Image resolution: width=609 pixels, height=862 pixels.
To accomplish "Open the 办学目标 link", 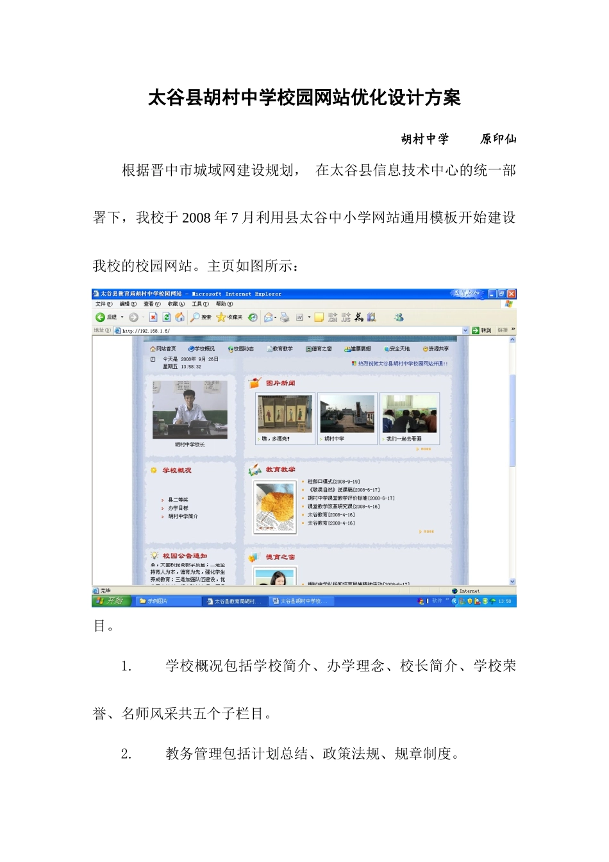I will coord(178,508).
